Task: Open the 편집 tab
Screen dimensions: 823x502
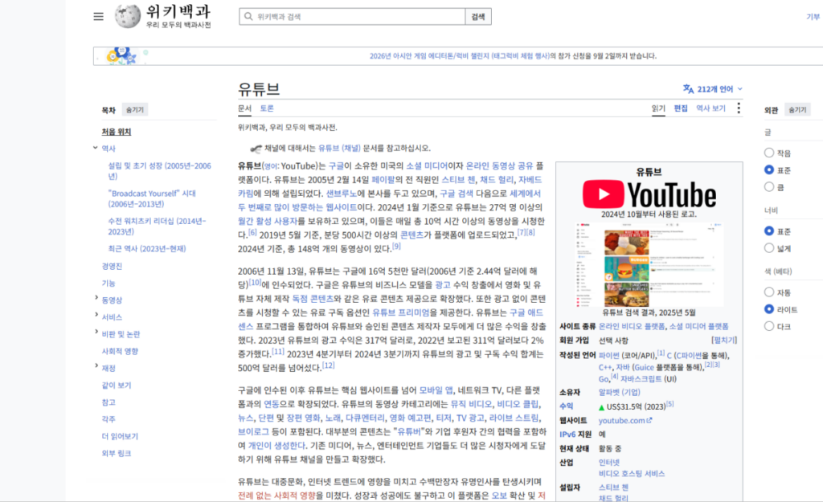Action: point(681,108)
